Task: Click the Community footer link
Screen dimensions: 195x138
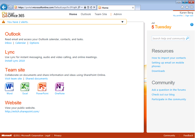Action: pos(169,135)
